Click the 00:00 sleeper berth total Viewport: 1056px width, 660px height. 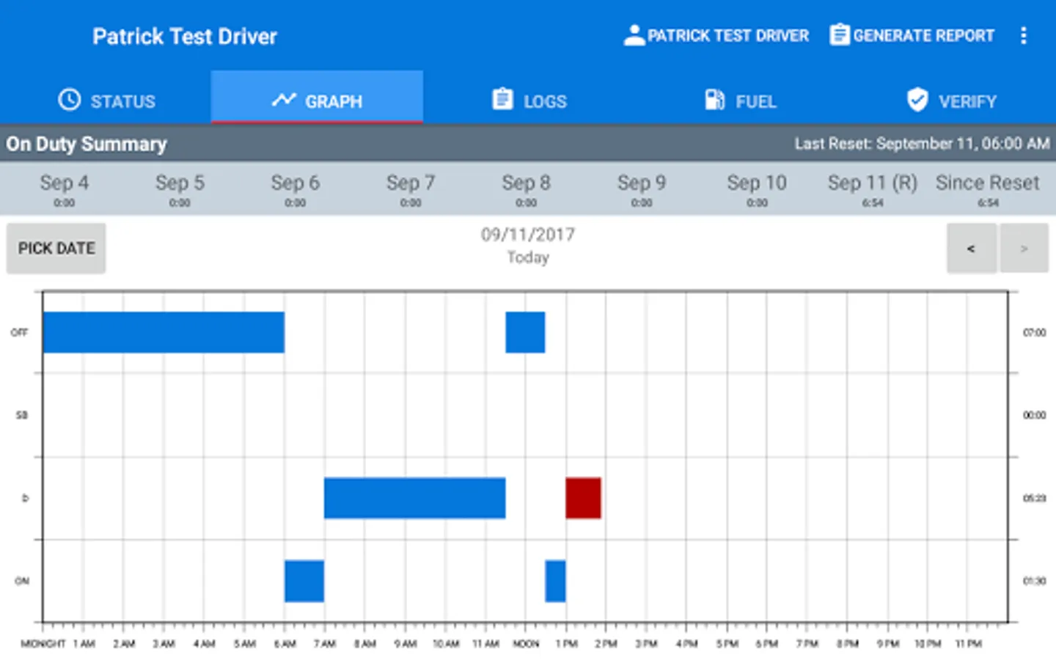[x=1034, y=415]
